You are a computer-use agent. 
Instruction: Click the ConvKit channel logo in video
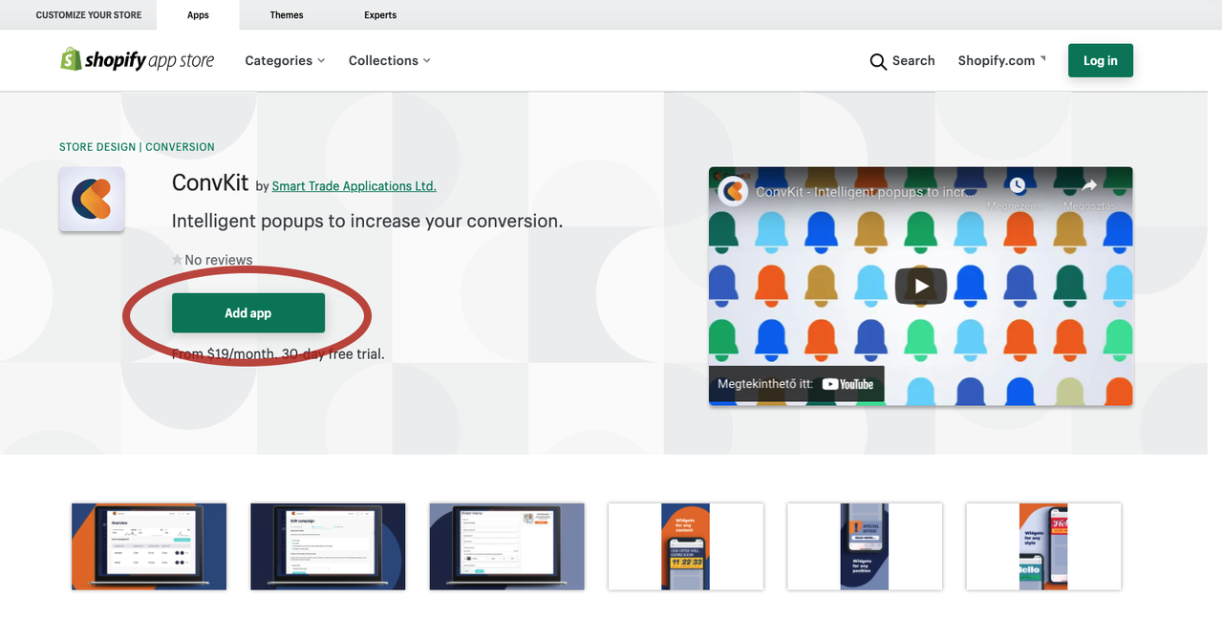coord(733,191)
